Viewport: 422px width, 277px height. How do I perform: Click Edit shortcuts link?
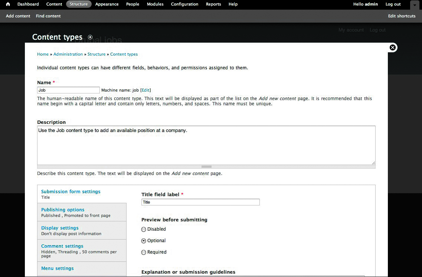(402, 16)
